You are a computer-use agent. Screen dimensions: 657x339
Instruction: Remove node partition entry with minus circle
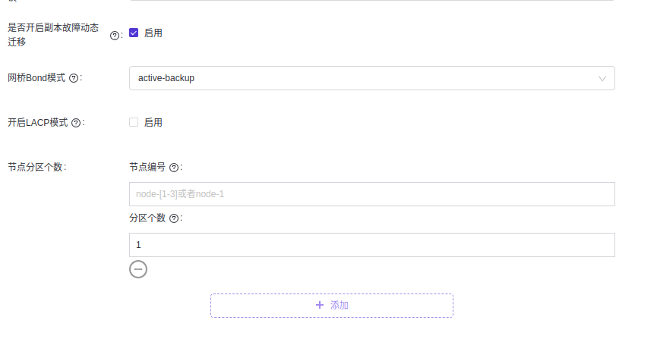pos(138,268)
